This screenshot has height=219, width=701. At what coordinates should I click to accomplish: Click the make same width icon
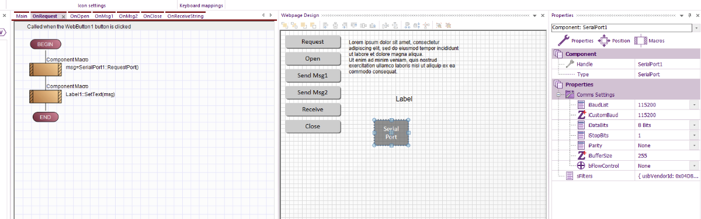[x=407, y=25]
